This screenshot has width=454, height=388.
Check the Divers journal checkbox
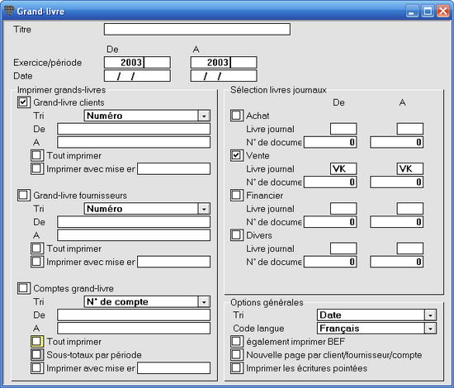(237, 234)
